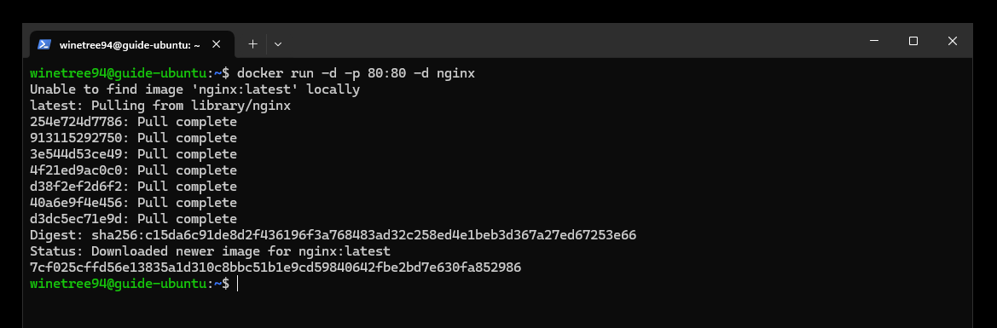This screenshot has height=328, width=997.
Task: Click the 'Unable to find image' line
Action: [x=194, y=89]
